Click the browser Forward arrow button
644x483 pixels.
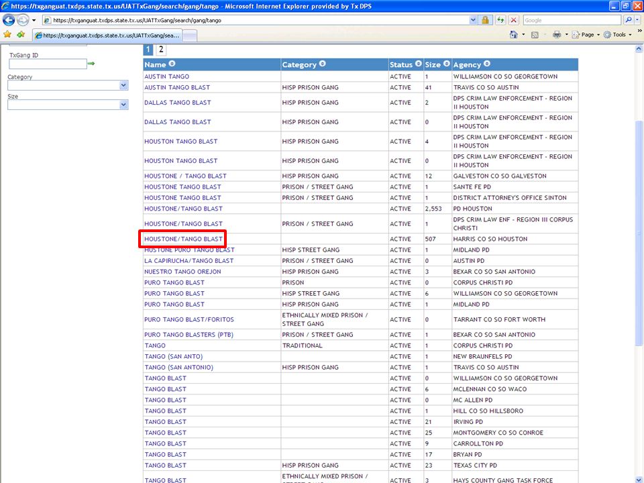tap(23, 19)
